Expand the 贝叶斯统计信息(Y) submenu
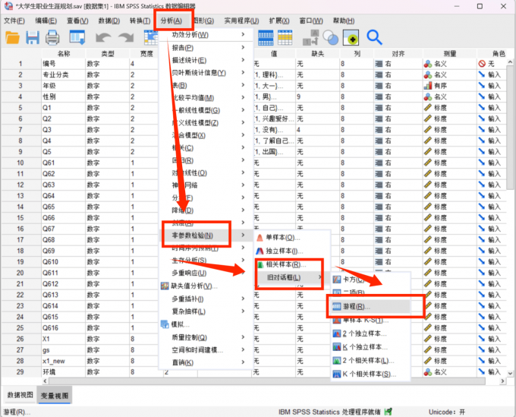This screenshot has height=417, width=516. coord(243,72)
